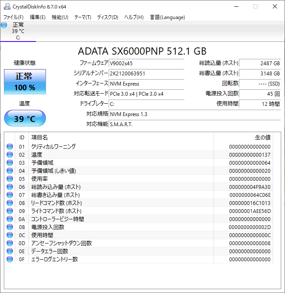Click status orb for row 08 リードコマンド数
The width and height of the screenshot is (285, 293).
click(x=10, y=203)
